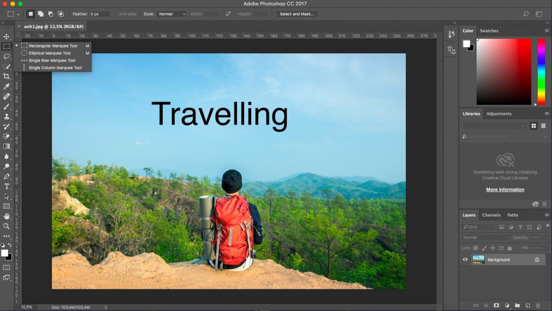Viewport: 552px width, 311px height.
Task: Enable the Anti-alias checkbox
Action: (115, 14)
